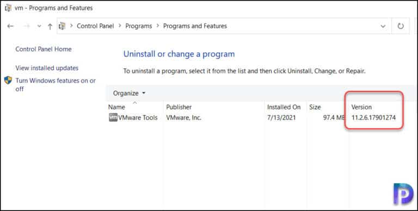Screen dimensions: 418x211
Task: Click the VMware Tools icon
Action: 113,117
